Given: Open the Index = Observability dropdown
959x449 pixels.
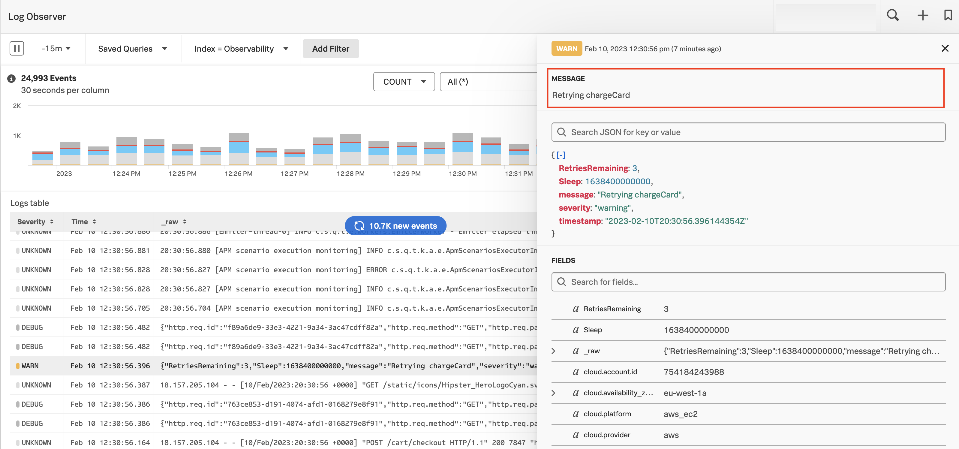Looking at the screenshot, I should tap(241, 49).
